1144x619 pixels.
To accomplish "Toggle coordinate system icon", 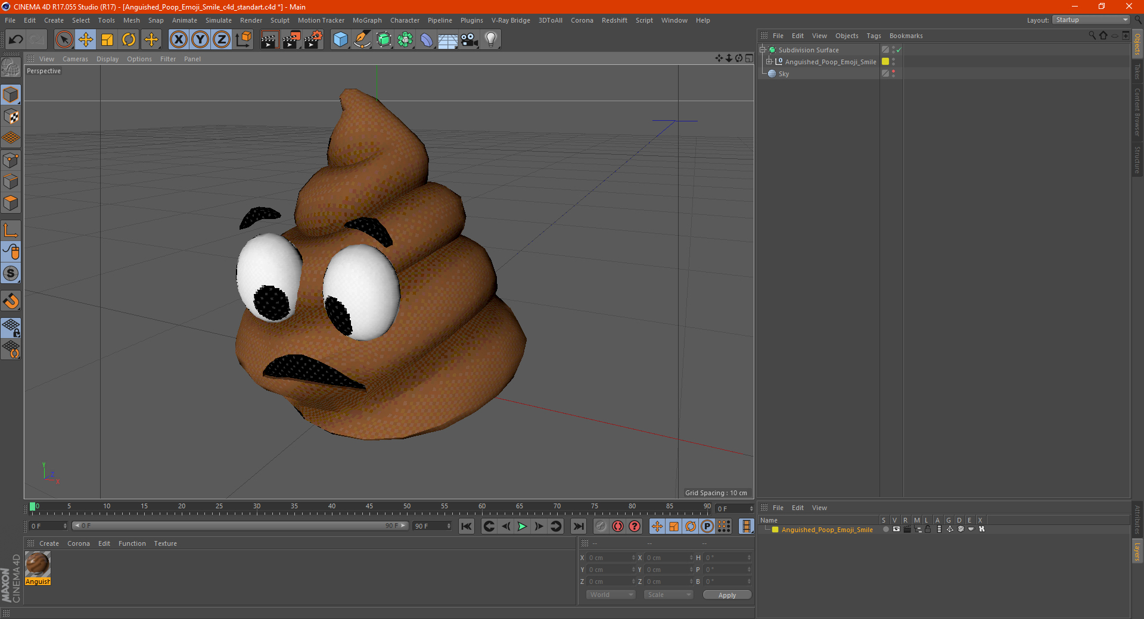I will tap(243, 40).
